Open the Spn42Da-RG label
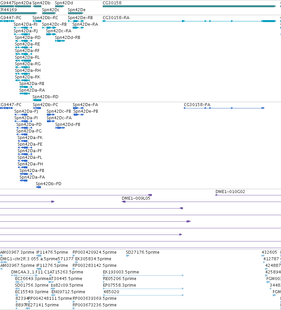This screenshot has height=310, width=281. point(28,64)
